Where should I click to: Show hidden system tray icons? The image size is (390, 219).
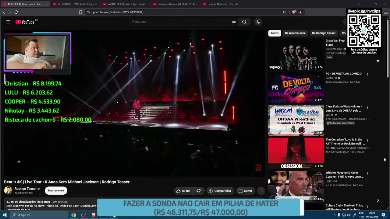(334, 215)
